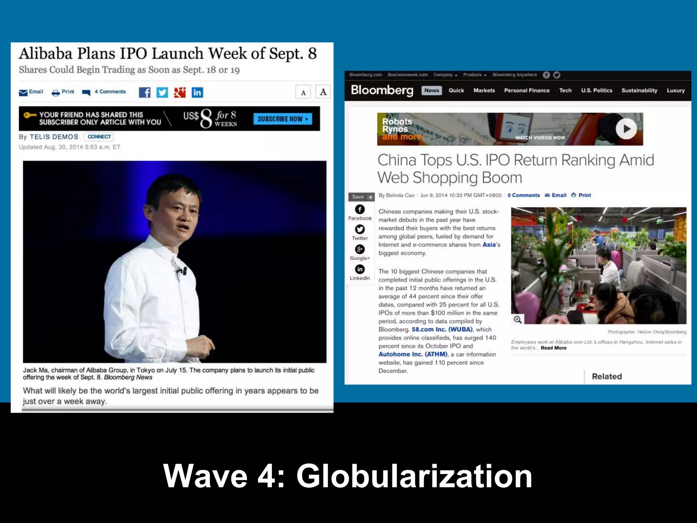Screen dimensions: 697x523
Task: Share the Alibaba article on Facebook
Action: coord(145,93)
